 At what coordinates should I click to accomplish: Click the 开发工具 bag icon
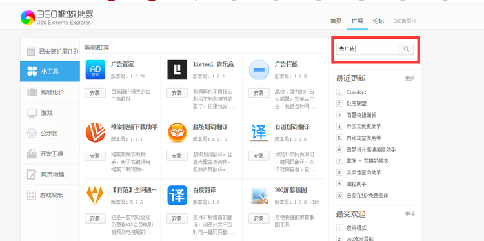pos(32,154)
